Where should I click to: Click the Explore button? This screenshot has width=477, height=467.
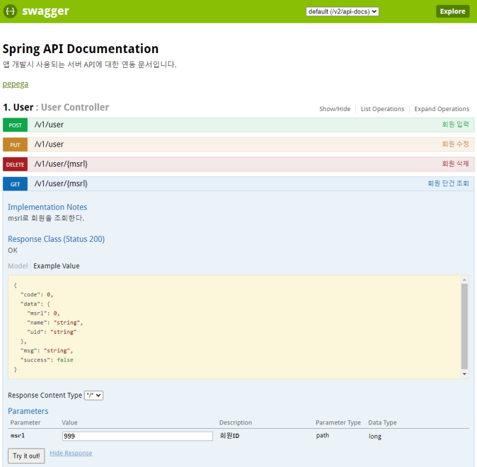[452, 11]
